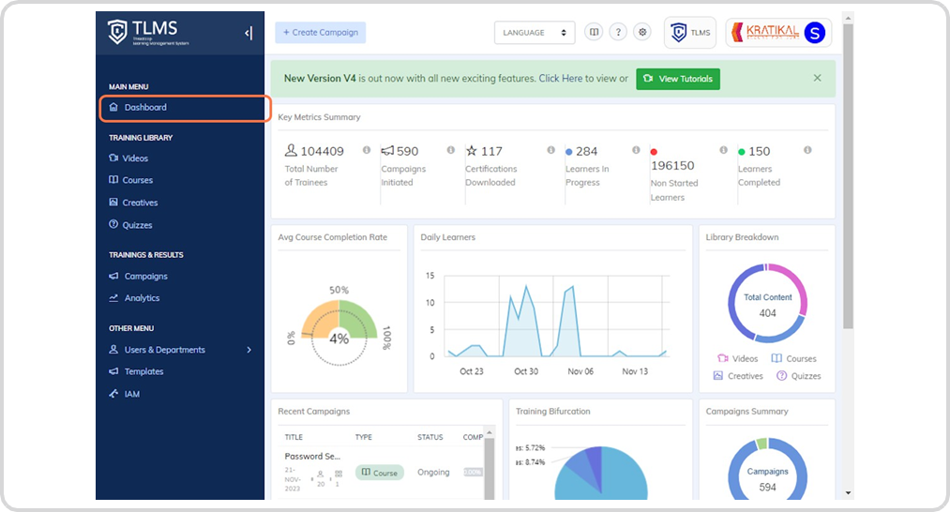The width and height of the screenshot is (950, 512).
Task: Expand Users & Departments chevron
Action: 249,350
